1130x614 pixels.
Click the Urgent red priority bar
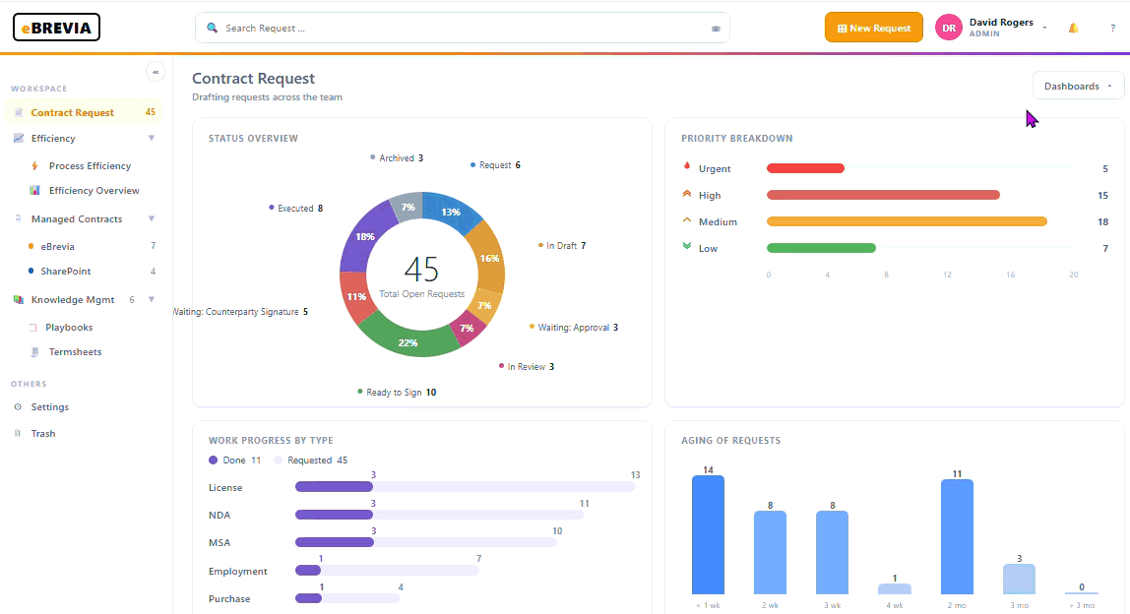tap(805, 168)
